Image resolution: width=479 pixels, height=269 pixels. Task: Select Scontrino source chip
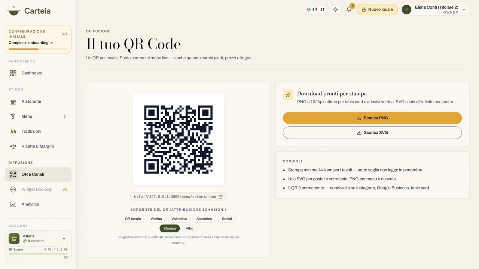(204, 219)
